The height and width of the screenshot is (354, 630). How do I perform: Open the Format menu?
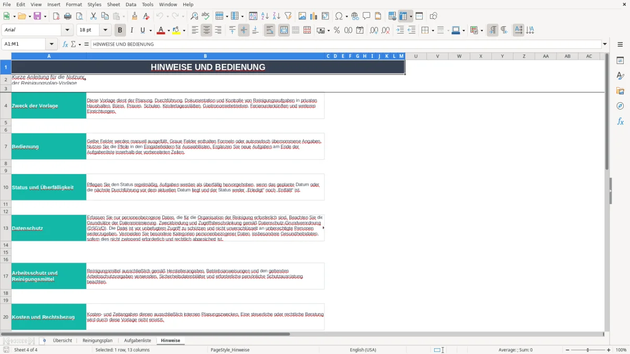[73, 4]
